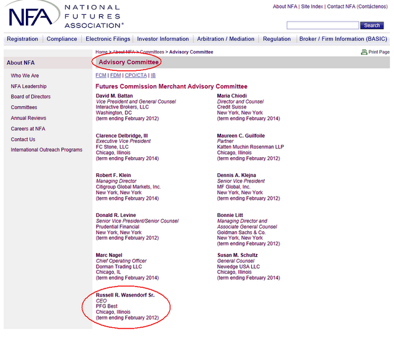Image resolution: width=394 pixels, height=347 pixels.
Task: Open the Compliance menu
Action: pyautogui.click(x=62, y=39)
